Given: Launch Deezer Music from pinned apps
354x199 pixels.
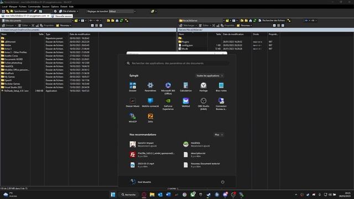Looking at the screenshot, I should [133, 102].
